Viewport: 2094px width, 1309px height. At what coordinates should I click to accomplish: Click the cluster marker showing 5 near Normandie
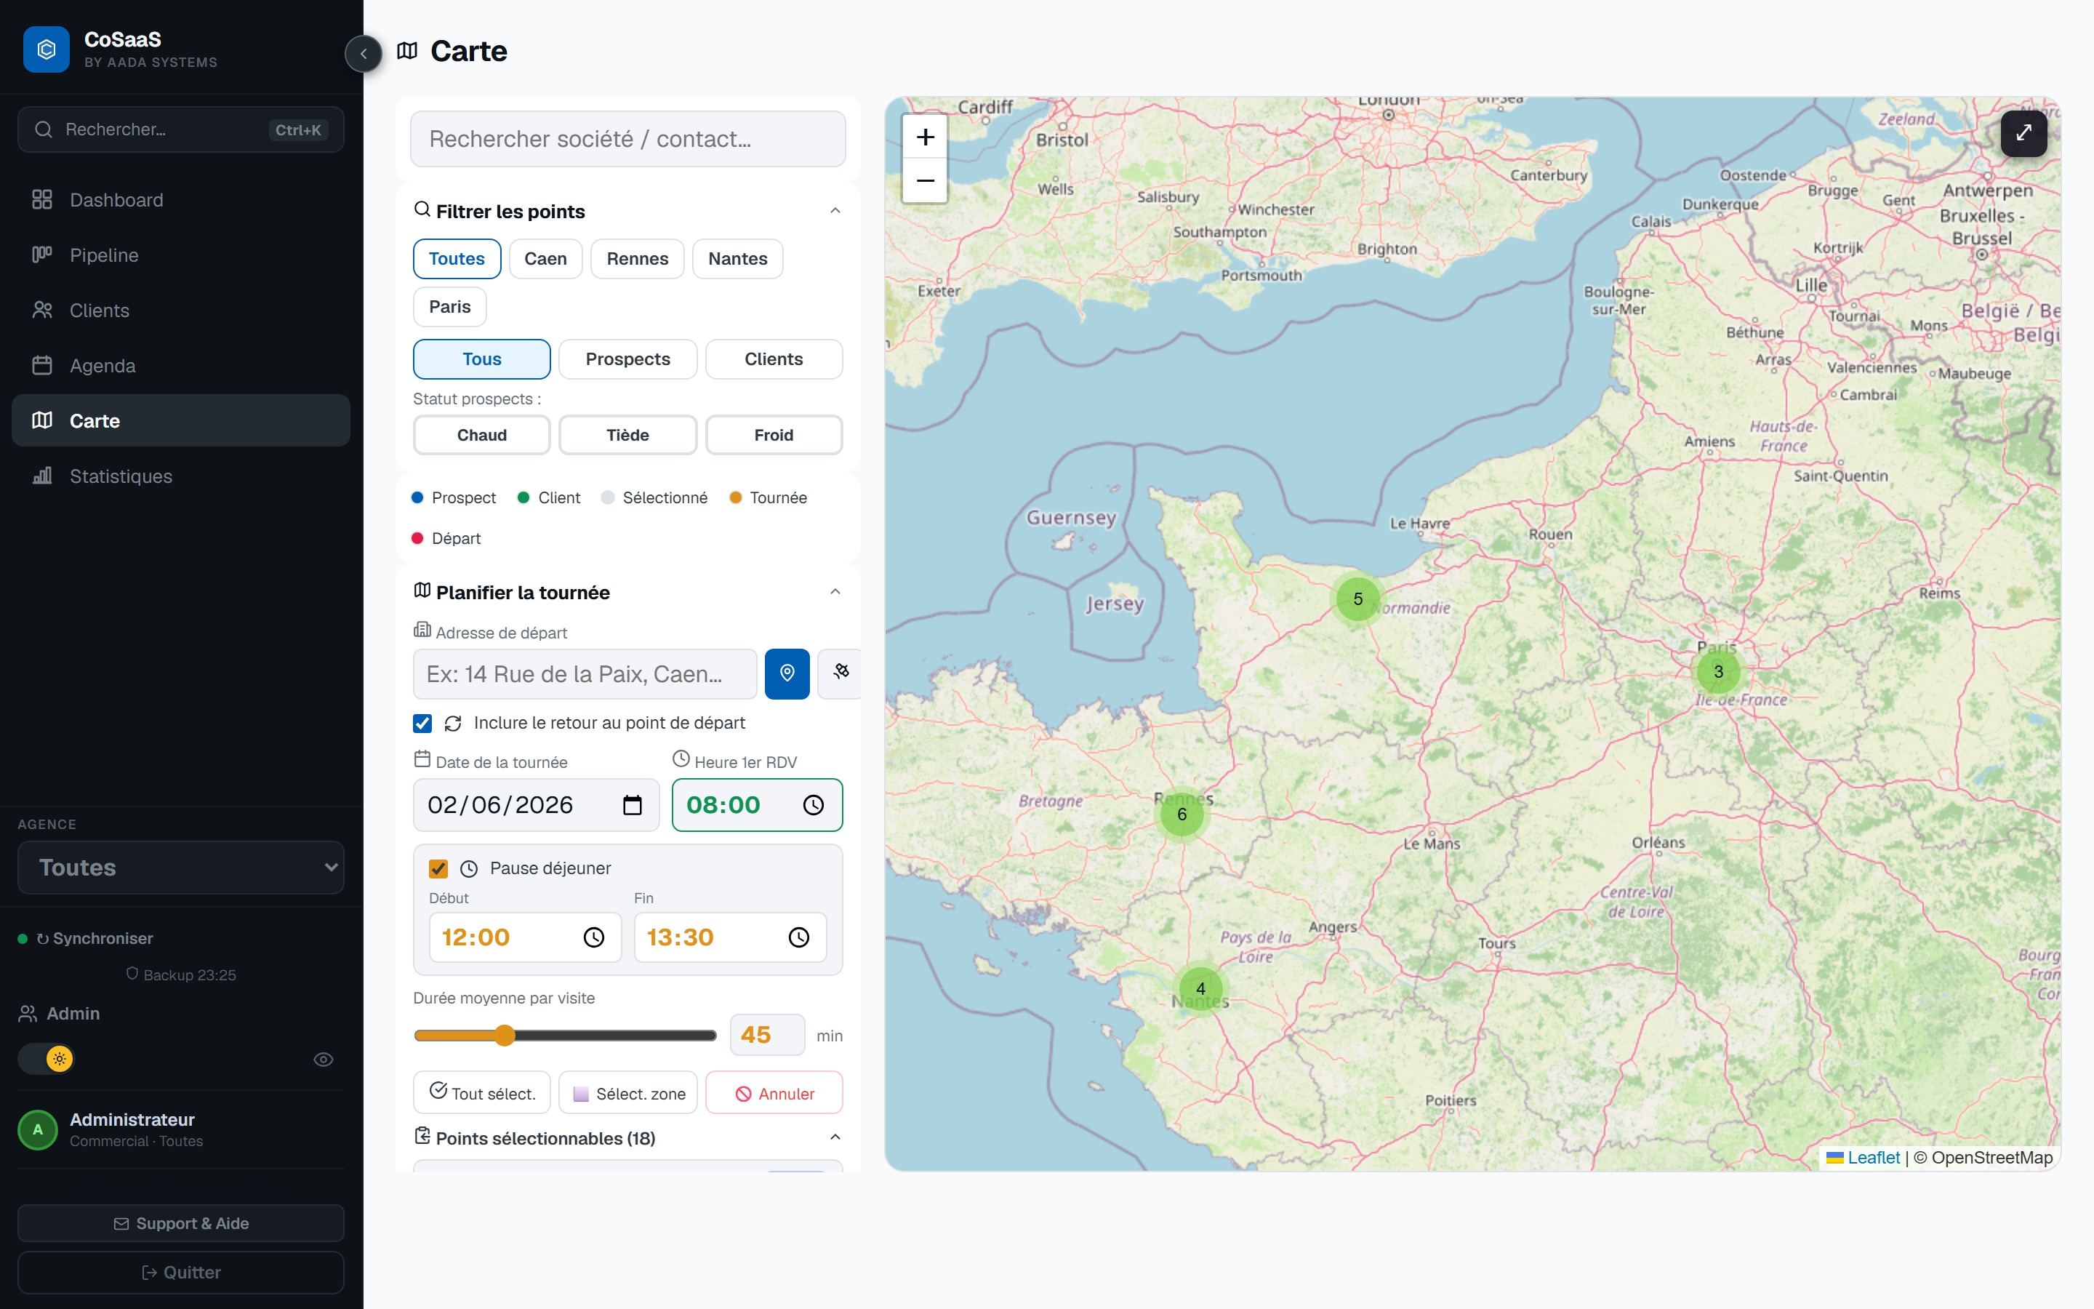click(x=1357, y=599)
